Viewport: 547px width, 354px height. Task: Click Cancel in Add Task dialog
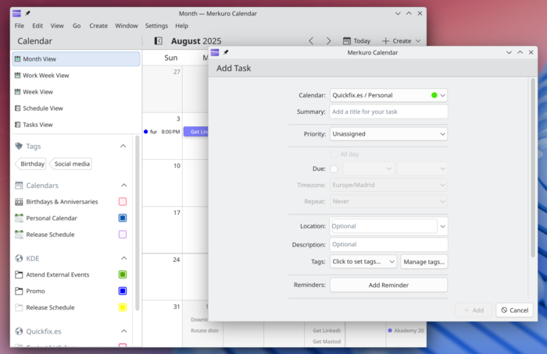[x=514, y=310]
